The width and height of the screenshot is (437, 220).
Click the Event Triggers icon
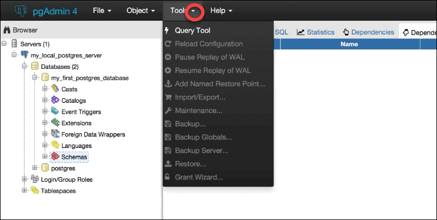[55, 111]
